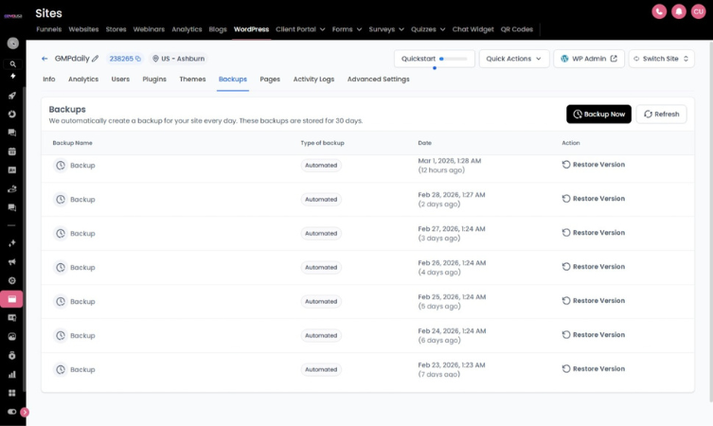Copy the site ID 238265
The image size is (713, 426).
pos(137,59)
